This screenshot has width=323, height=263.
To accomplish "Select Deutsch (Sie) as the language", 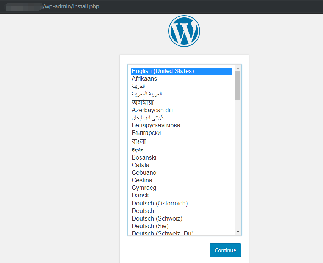I will [181, 226].
